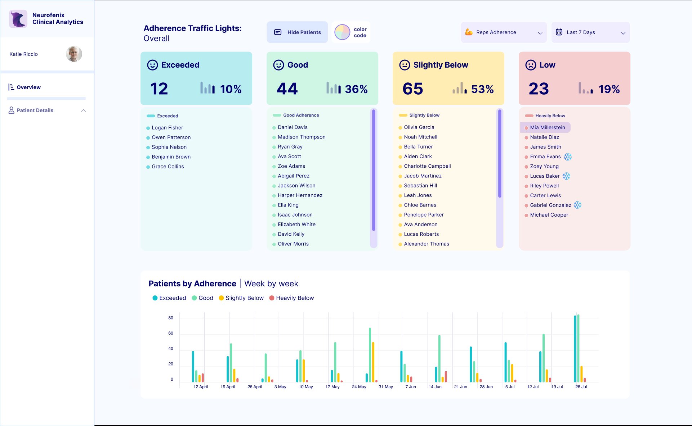
Task: Click the color code pie swatch
Action: [342, 32]
